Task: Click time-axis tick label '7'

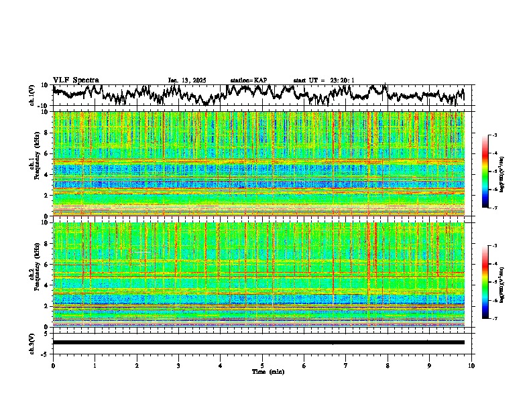Action: [x=346, y=366]
